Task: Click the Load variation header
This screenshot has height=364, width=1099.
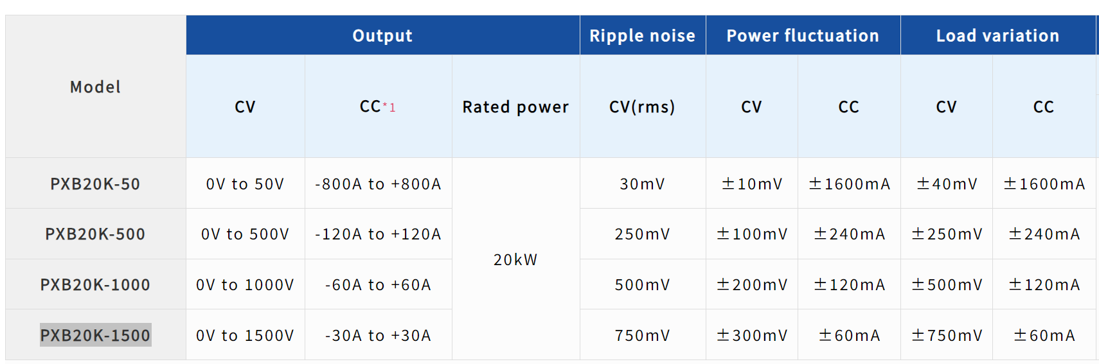Action: pos(997,36)
